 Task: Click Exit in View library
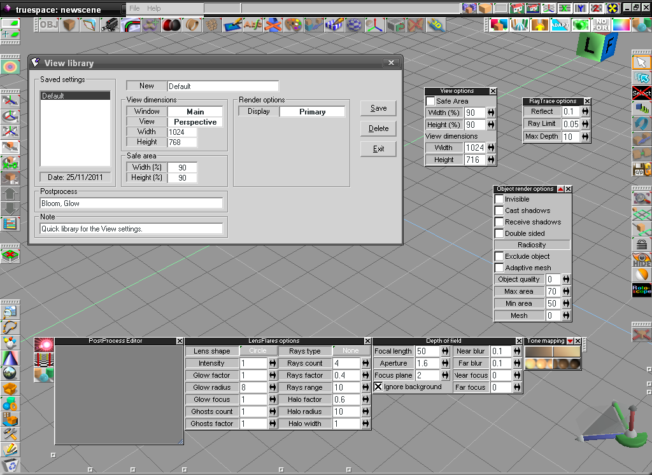378,149
